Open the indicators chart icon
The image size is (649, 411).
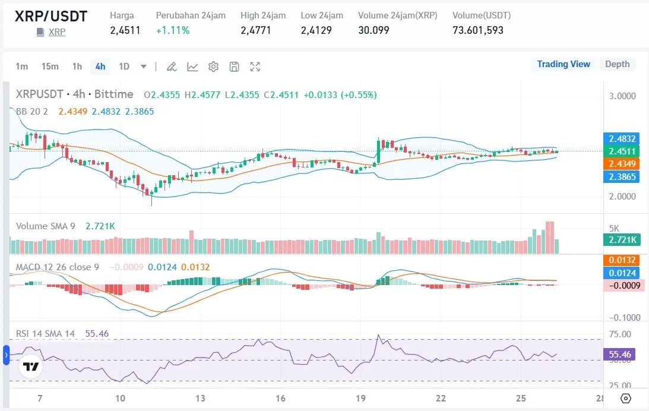(x=192, y=67)
